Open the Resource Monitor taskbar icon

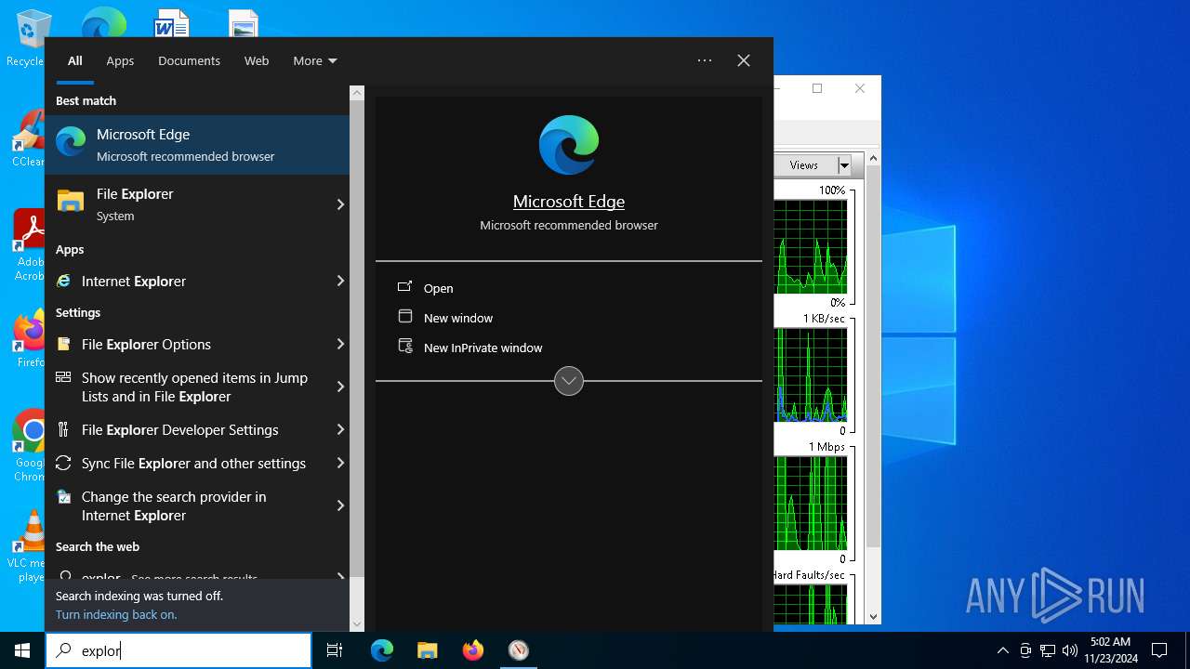(519, 650)
